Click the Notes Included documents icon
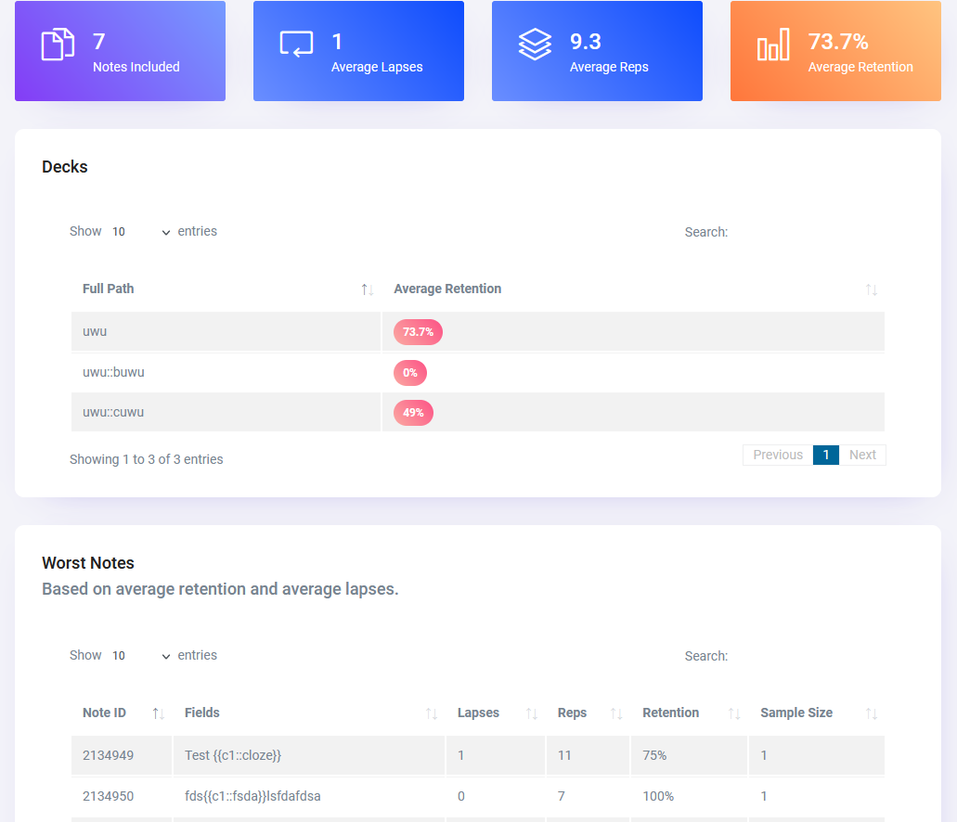This screenshot has width=957, height=822. click(x=58, y=45)
